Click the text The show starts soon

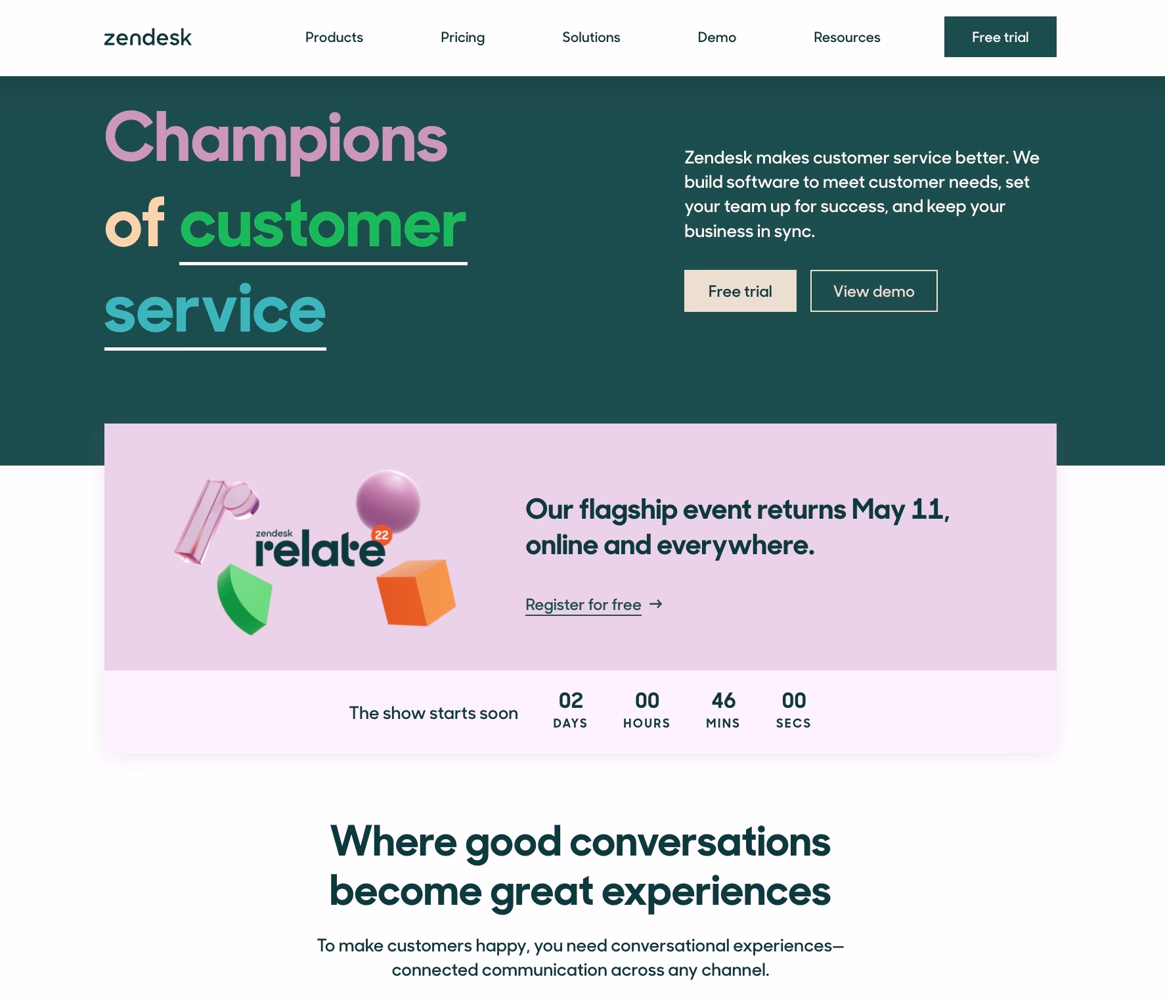tap(433, 712)
